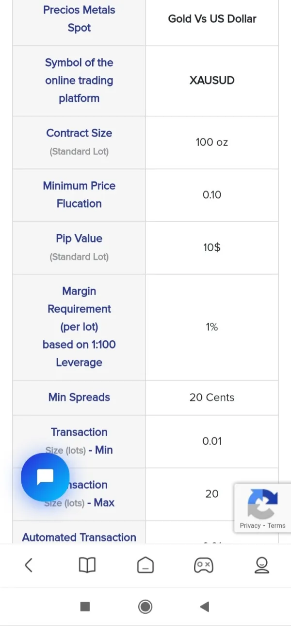
Task: Open the blue chat bubble widget
Action: (x=45, y=477)
